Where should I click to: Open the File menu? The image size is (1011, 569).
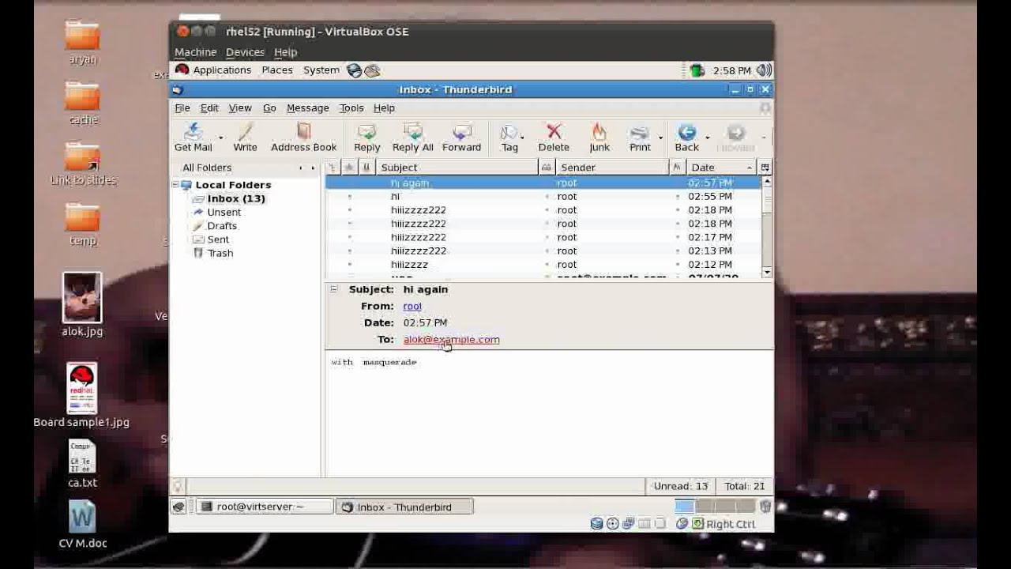[182, 108]
